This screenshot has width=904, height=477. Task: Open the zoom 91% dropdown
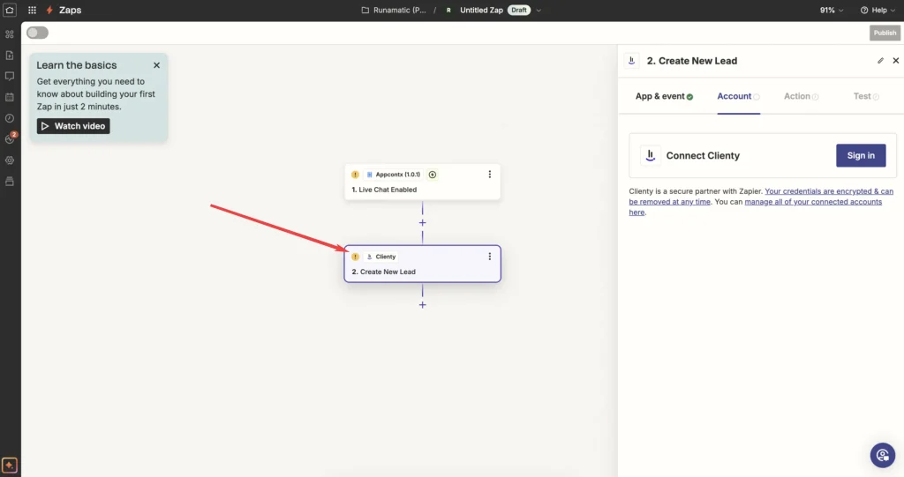pyautogui.click(x=832, y=11)
